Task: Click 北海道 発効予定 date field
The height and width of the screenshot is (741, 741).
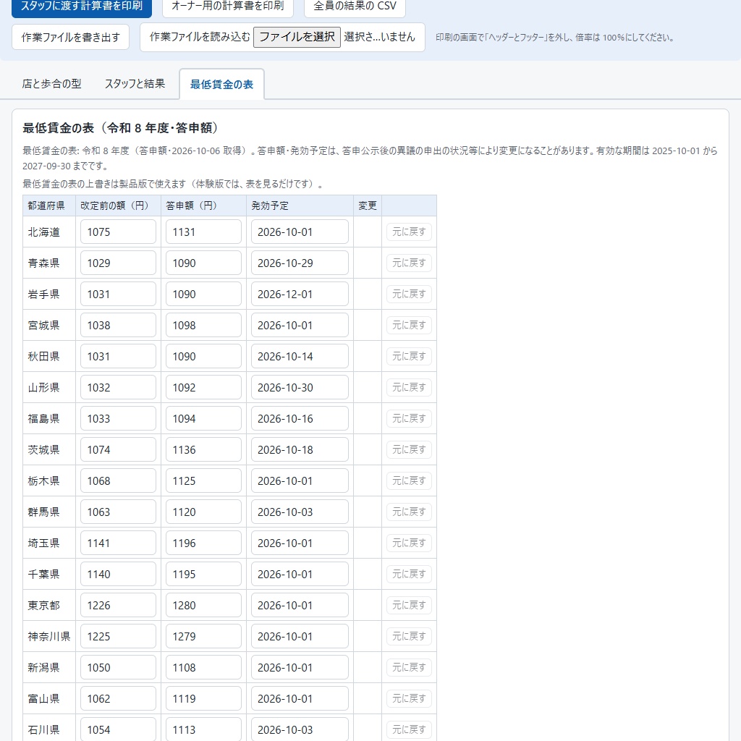Action: pos(300,232)
